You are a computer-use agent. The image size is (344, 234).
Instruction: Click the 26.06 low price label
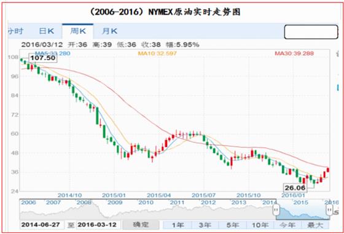295,188
